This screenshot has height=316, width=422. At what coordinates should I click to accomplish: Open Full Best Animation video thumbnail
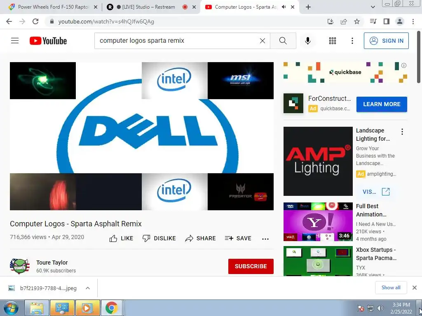click(318, 222)
